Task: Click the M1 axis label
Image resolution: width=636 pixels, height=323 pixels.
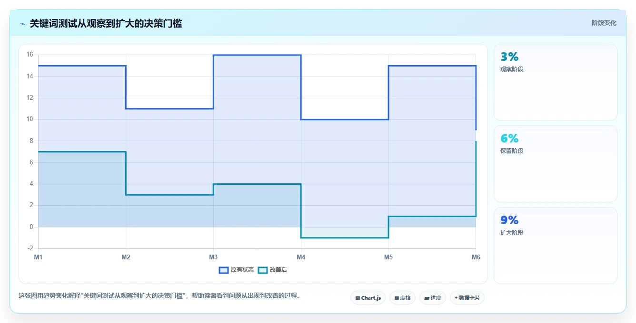Action: pos(38,257)
